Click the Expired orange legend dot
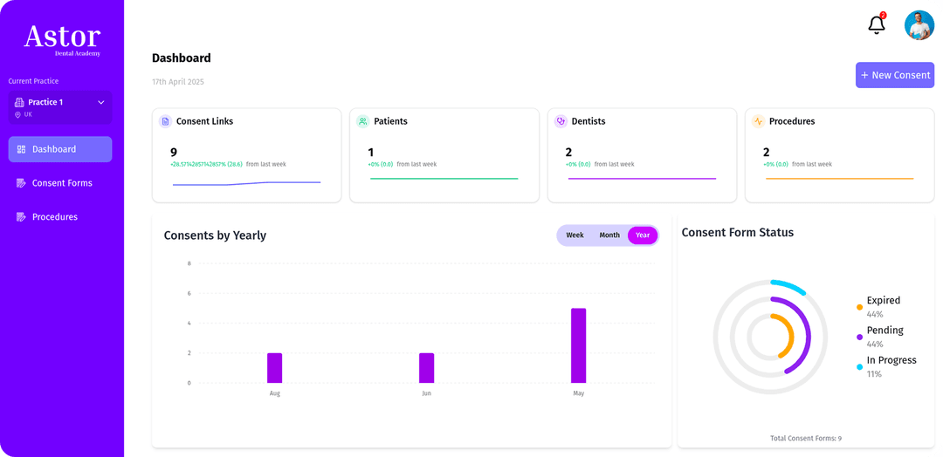 860,307
